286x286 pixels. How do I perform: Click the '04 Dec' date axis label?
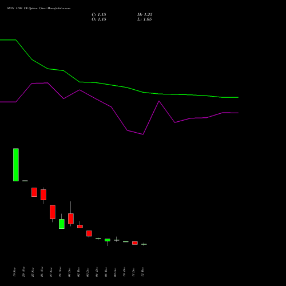click(x=97, y=272)
